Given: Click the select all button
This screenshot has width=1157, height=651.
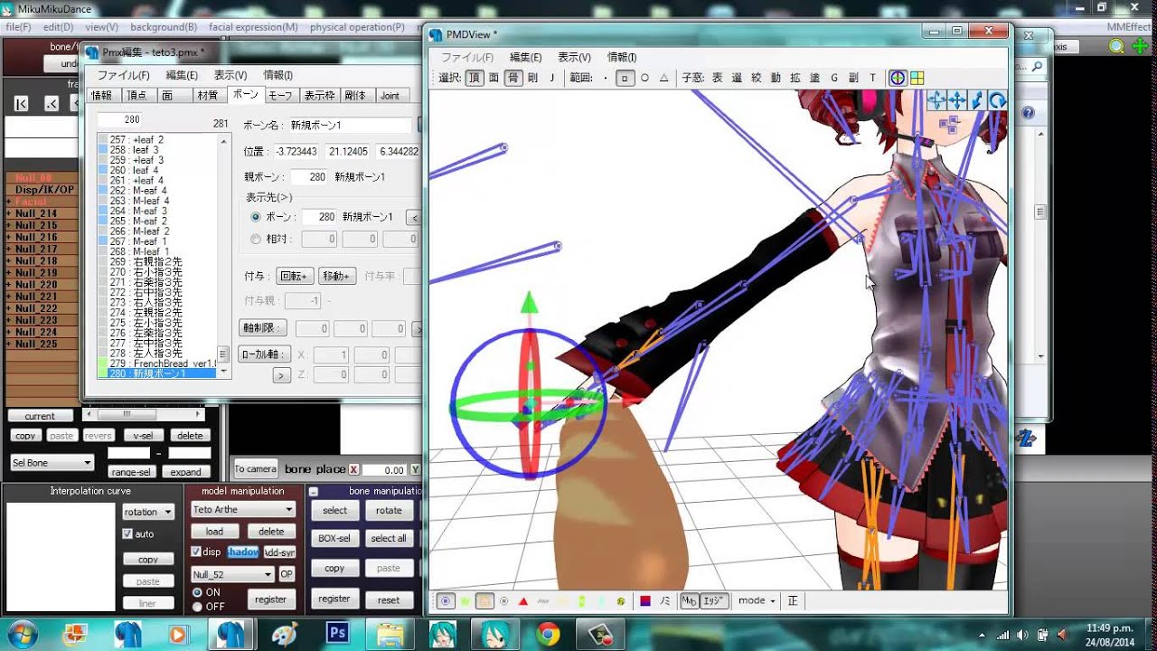Looking at the screenshot, I should pos(389,538).
